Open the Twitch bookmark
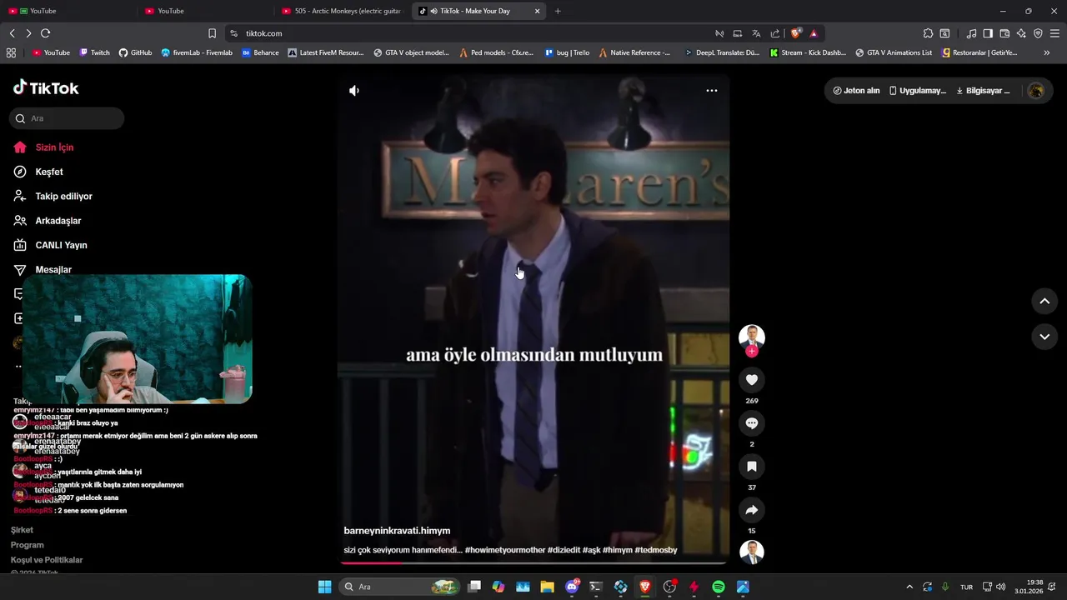The image size is (1067, 600). click(94, 52)
